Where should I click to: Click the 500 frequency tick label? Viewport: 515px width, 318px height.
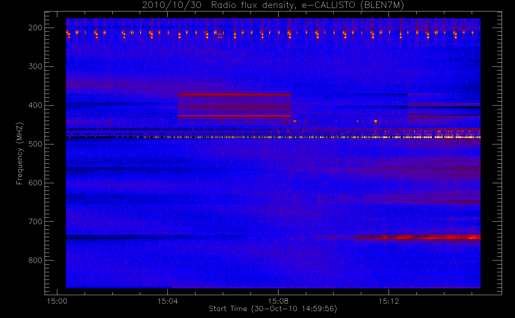pyautogui.click(x=35, y=144)
